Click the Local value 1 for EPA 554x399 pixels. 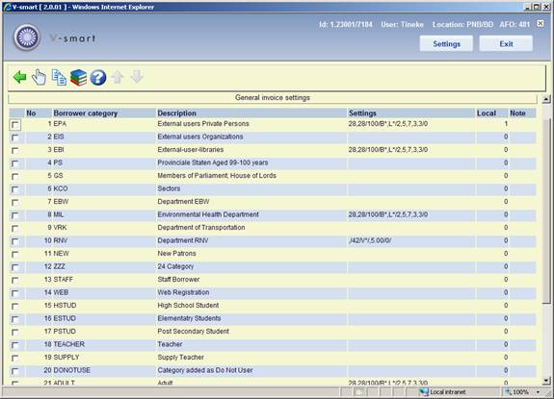tap(506, 124)
